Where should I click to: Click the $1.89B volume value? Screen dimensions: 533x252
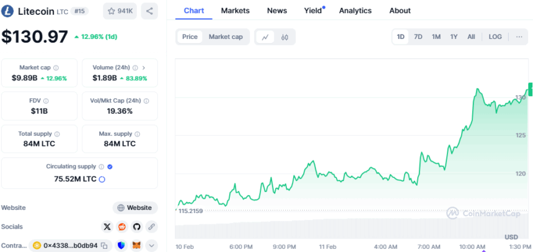pos(105,78)
